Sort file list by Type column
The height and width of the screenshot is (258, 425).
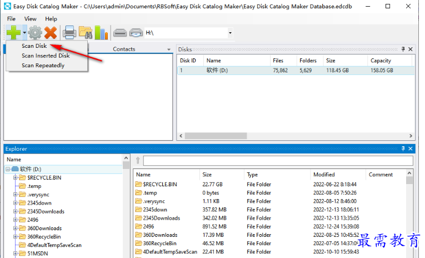pyautogui.click(x=277, y=175)
